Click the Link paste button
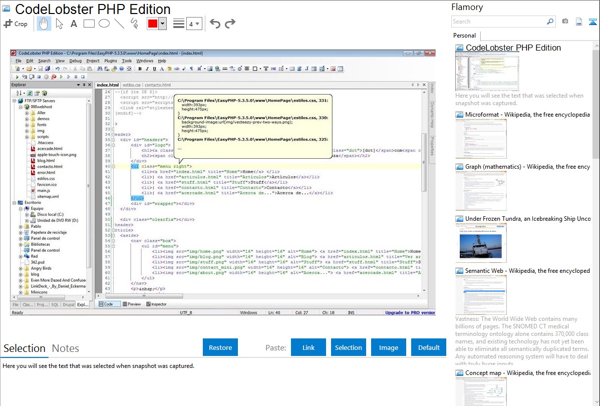The image size is (600, 406). 309,347
